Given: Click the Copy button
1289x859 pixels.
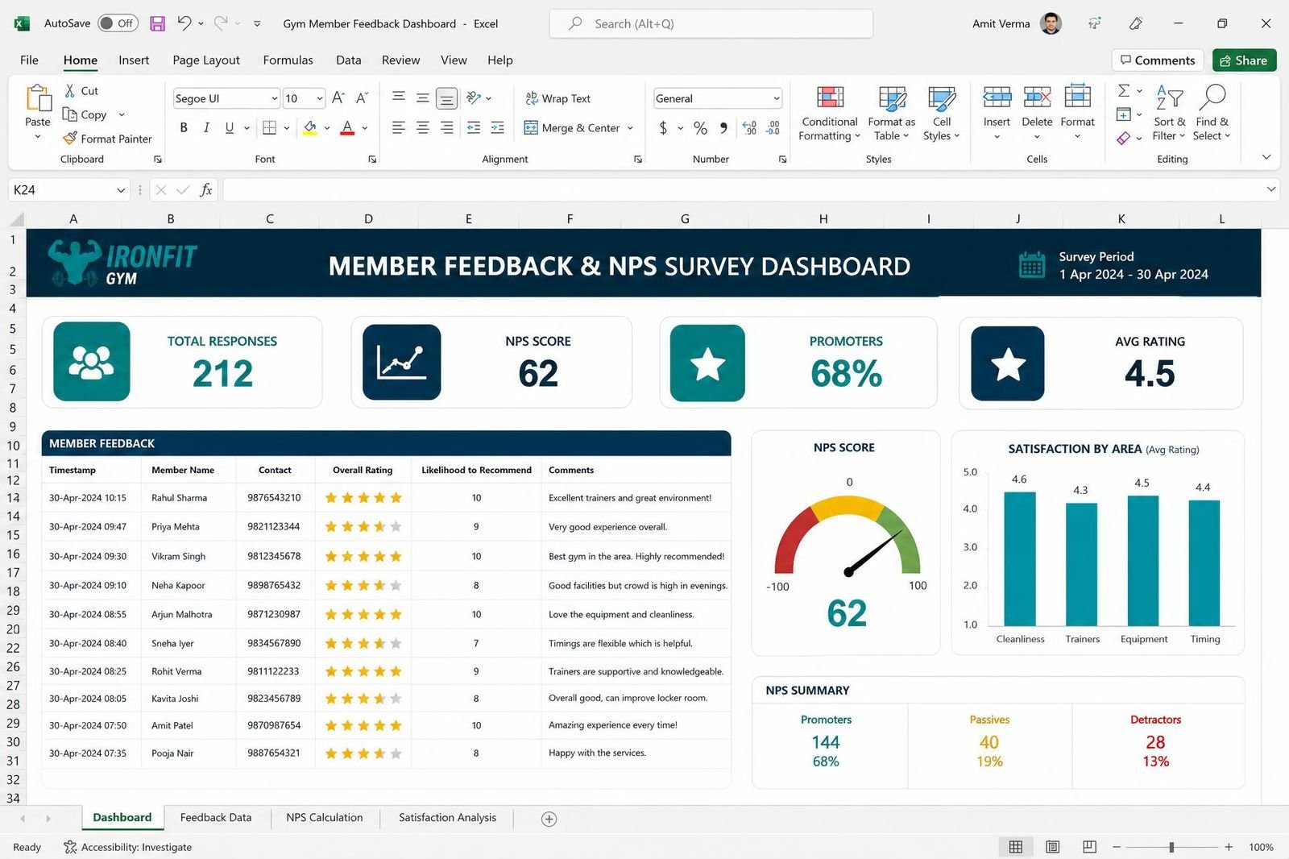Looking at the screenshot, I should tap(86, 114).
